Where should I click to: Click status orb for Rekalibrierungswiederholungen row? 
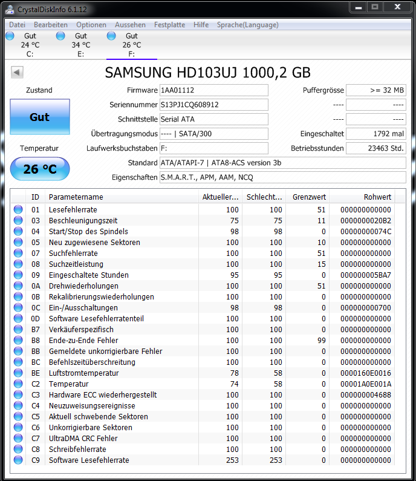[18, 296]
